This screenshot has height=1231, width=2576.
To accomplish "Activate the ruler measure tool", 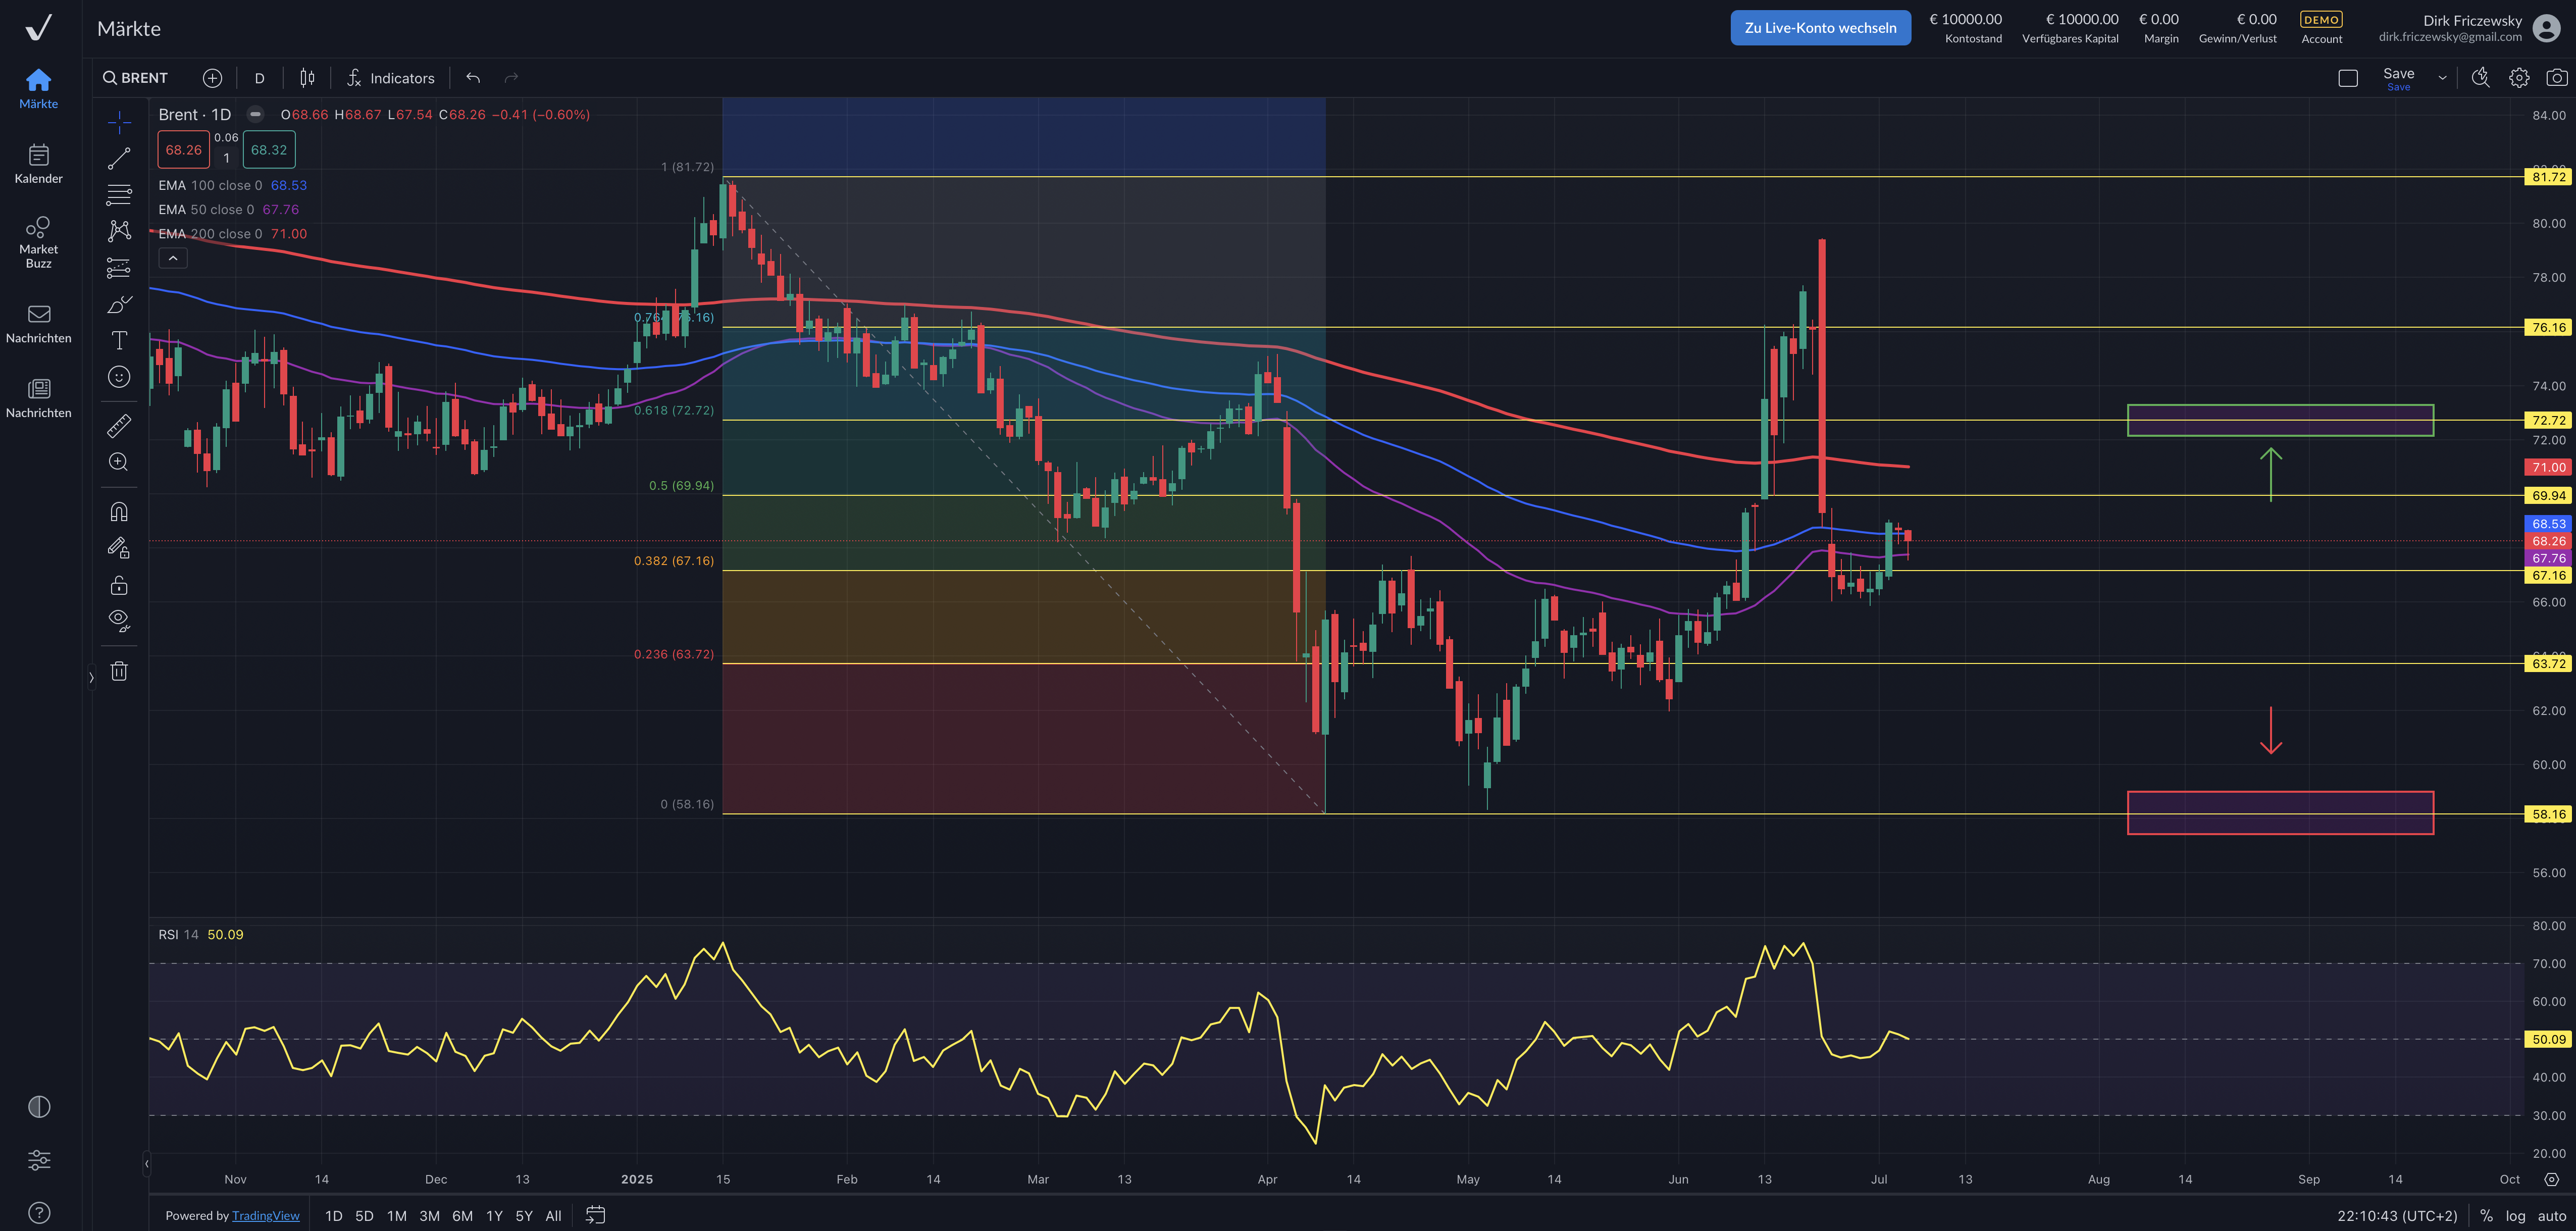I will pos(118,425).
